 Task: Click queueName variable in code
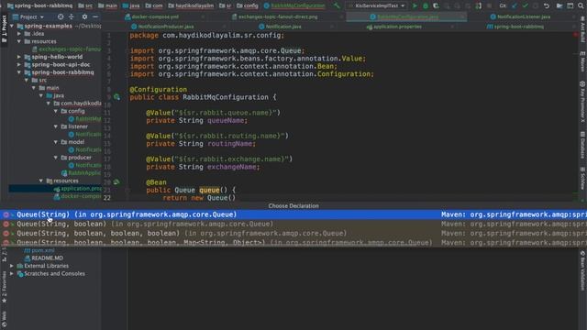[227, 120]
